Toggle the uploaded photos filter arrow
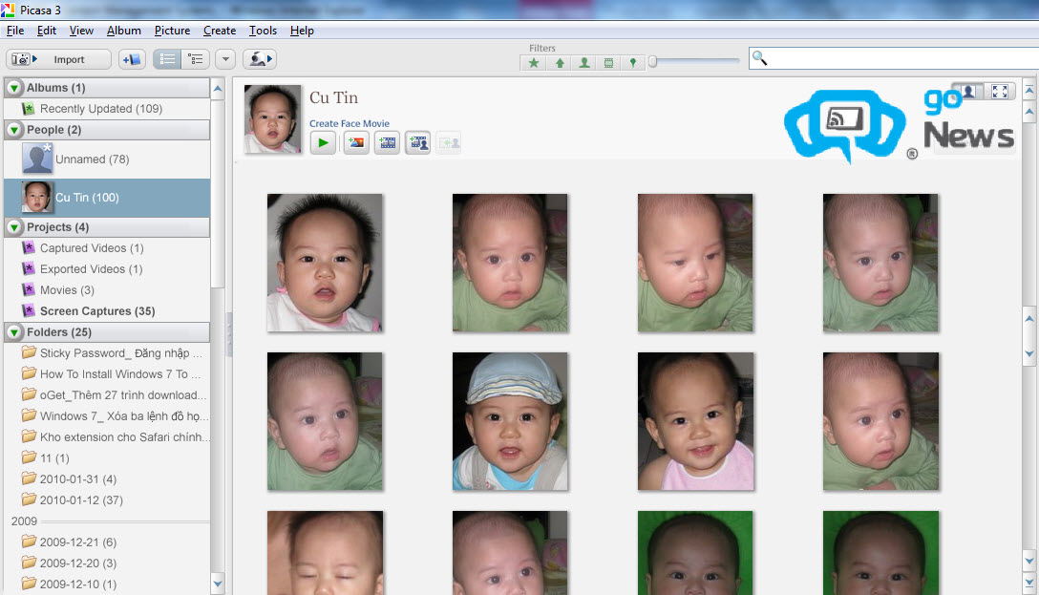This screenshot has height=595, width=1039. pyautogui.click(x=560, y=63)
